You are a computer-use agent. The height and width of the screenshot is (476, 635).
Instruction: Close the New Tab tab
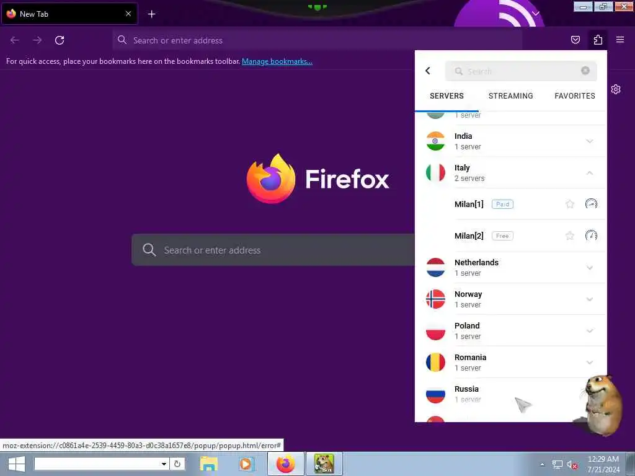click(x=128, y=14)
